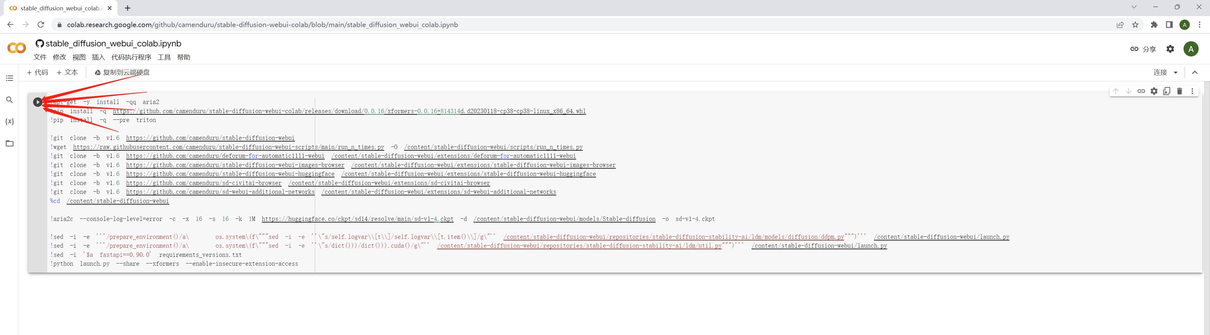Click the notebook title stable_diffusion_webui_colab.ipynb
The image size is (1210, 335).
[x=113, y=43]
